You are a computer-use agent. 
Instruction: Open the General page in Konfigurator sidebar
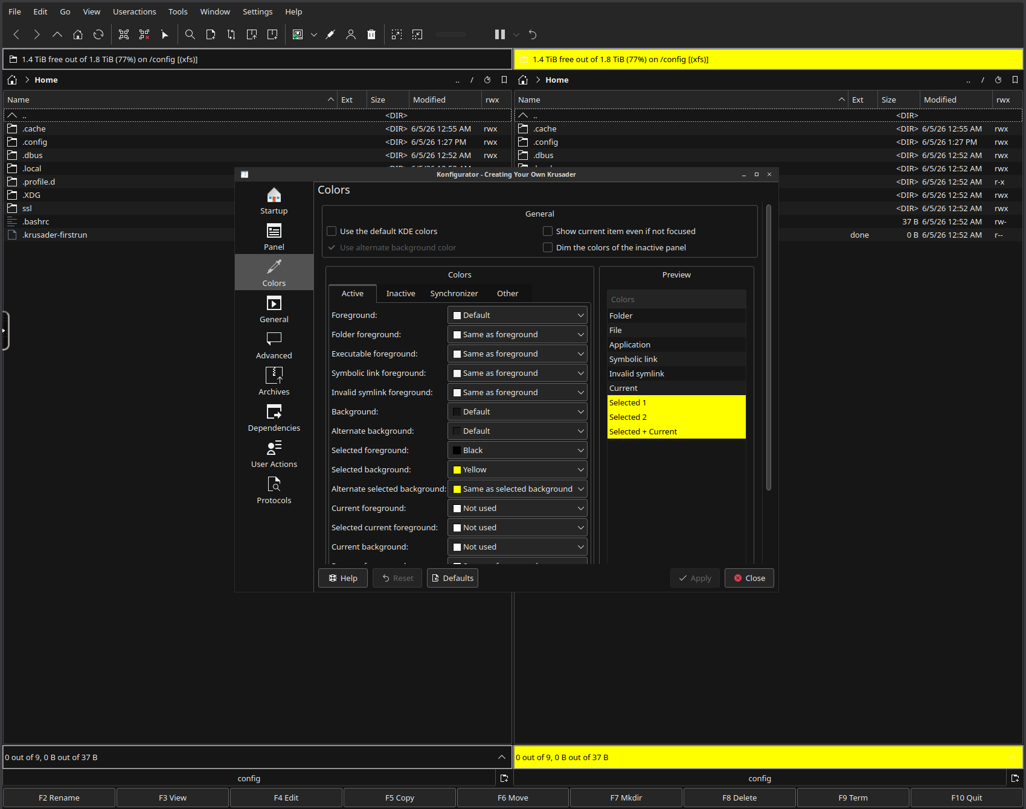[274, 309]
